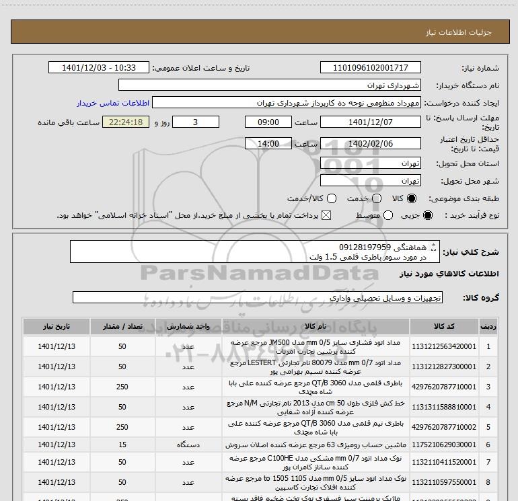Viewport: 518px width, 501px height.
Task: Click the scroll arrows in the description box
Action: [x=433, y=247]
